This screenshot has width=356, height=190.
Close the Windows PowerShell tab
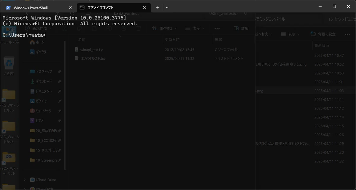click(70, 8)
